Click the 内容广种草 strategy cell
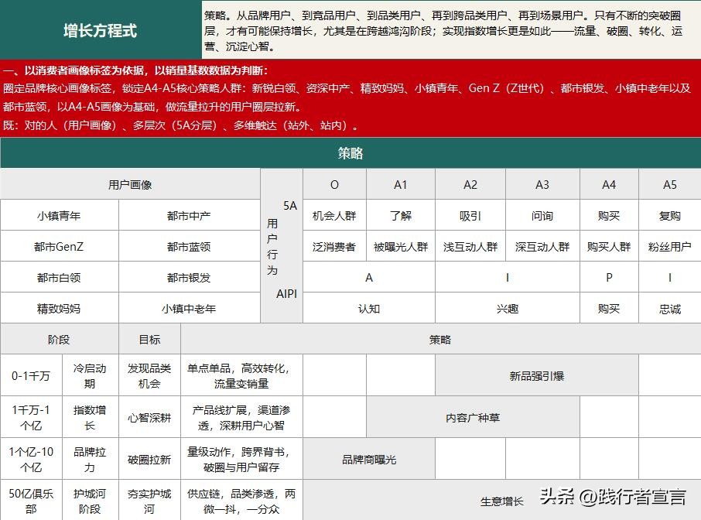The width and height of the screenshot is (701, 520). click(472, 418)
